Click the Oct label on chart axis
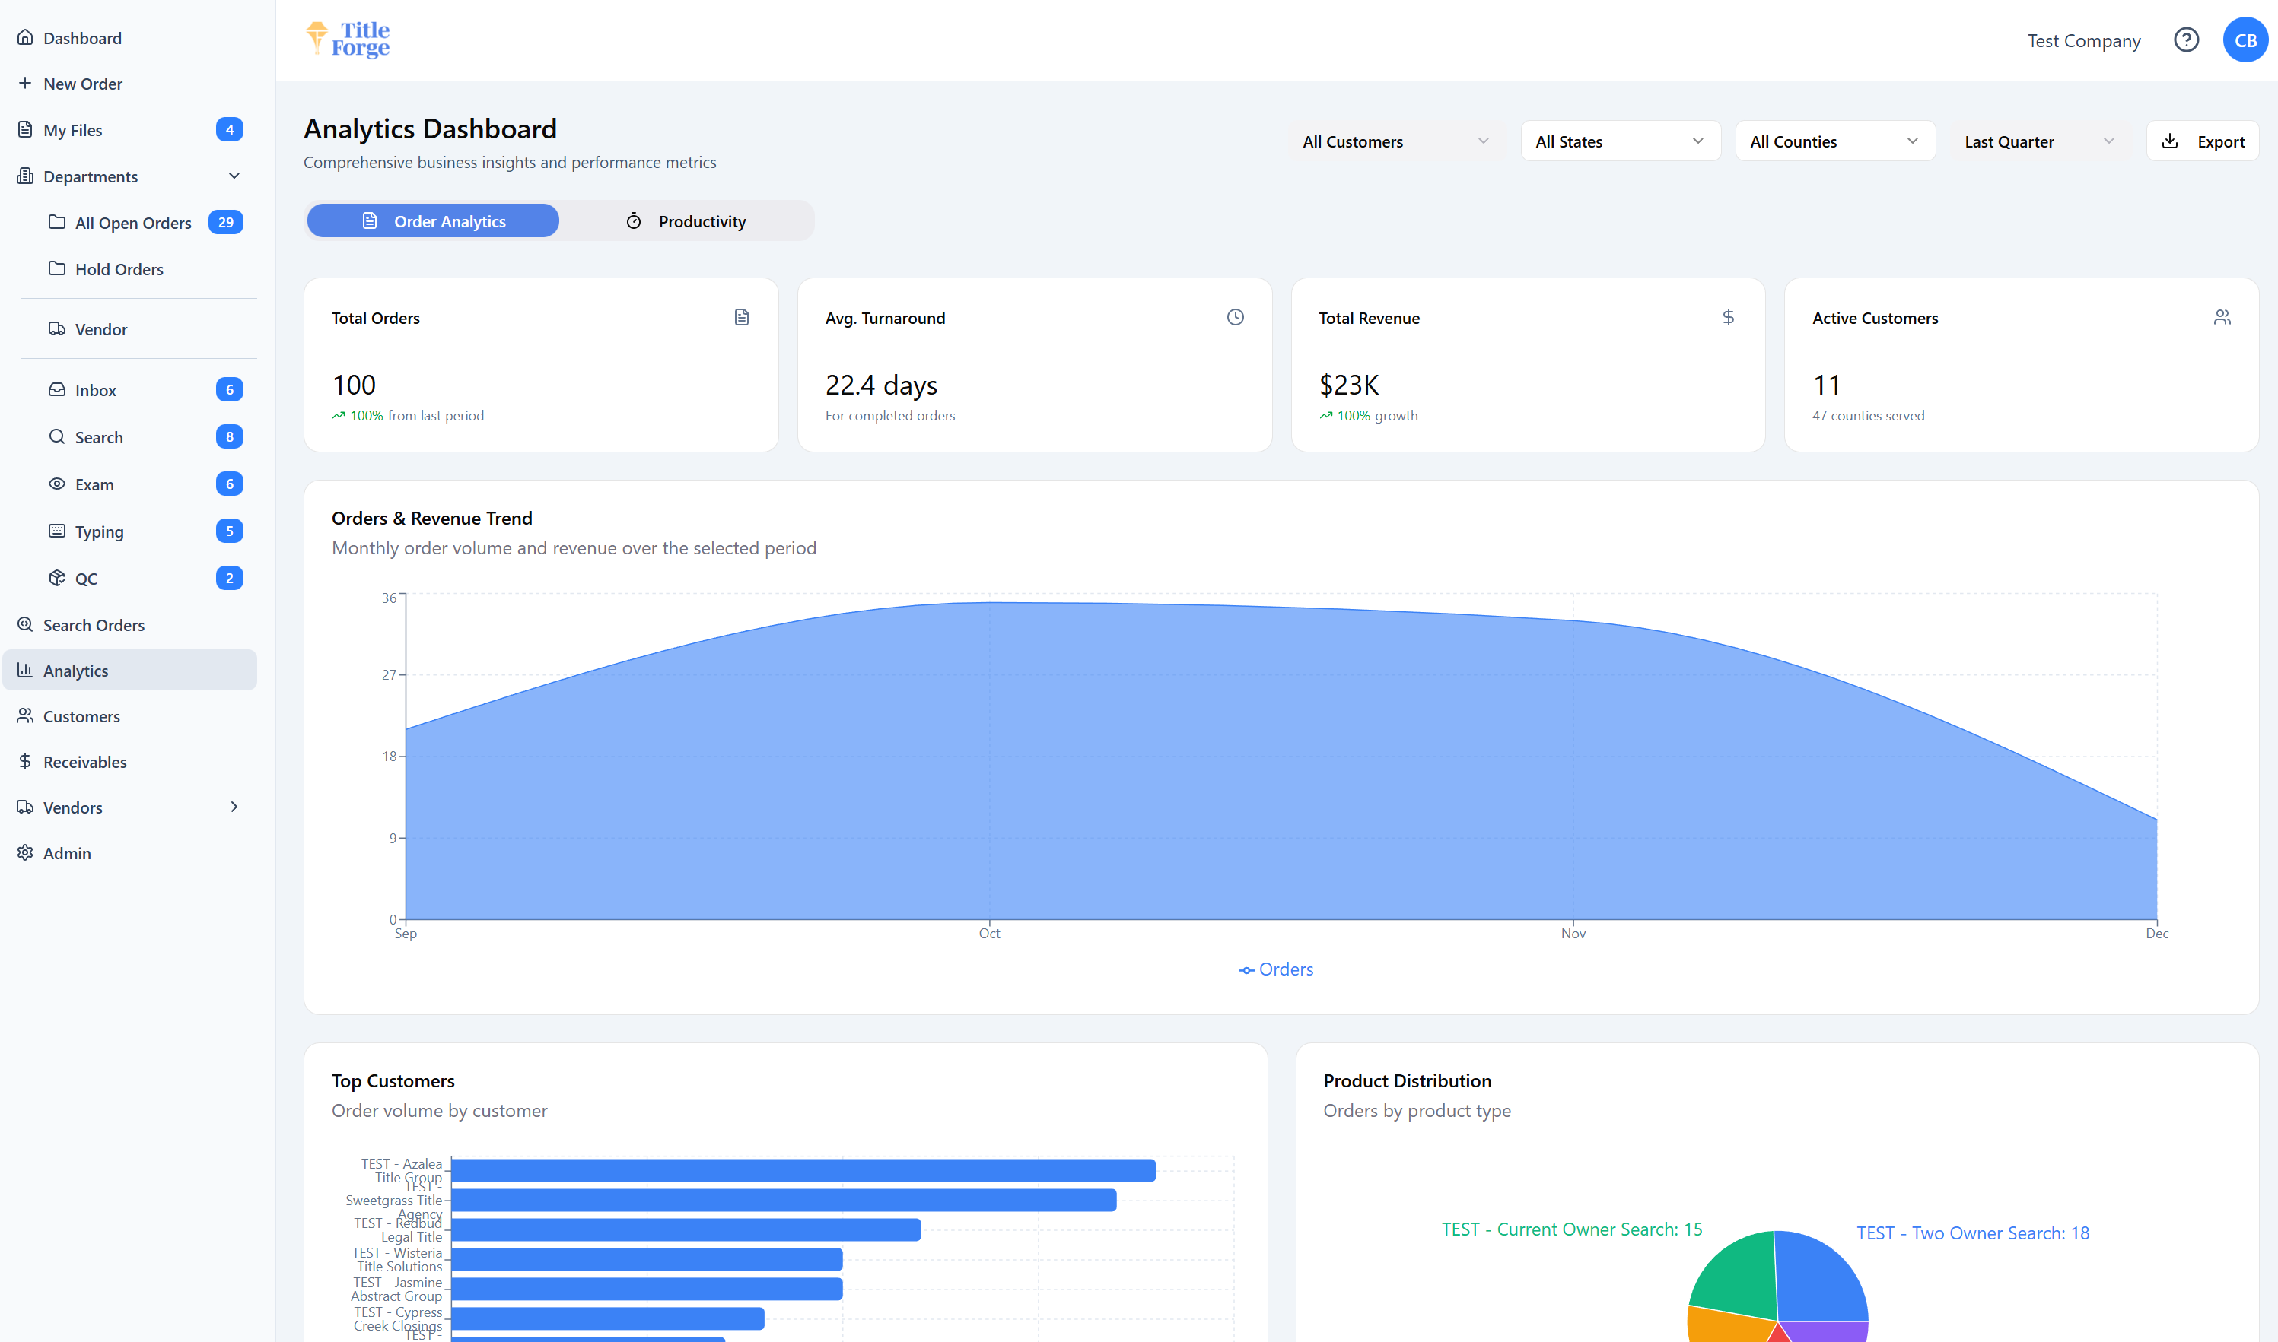This screenshot has height=1342, width=2278. pyautogui.click(x=989, y=933)
